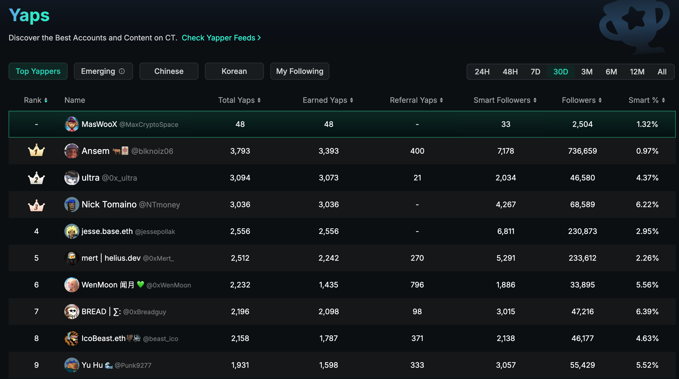Image resolution: width=679 pixels, height=379 pixels.
Task: Click the info icon beside Emerging
Action: [122, 71]
